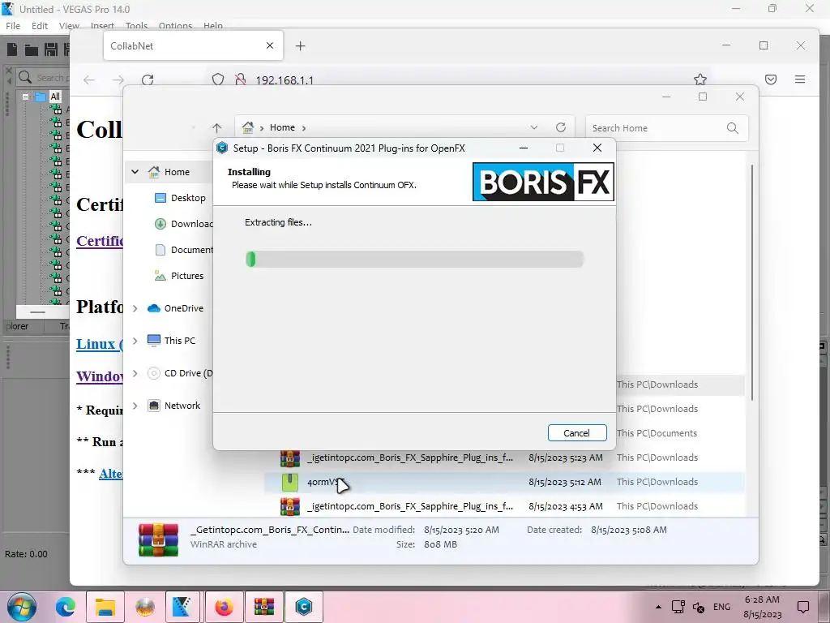Close the CollabNet browser tab
This screenshot has height=623, width=830.
pos(270,45)
